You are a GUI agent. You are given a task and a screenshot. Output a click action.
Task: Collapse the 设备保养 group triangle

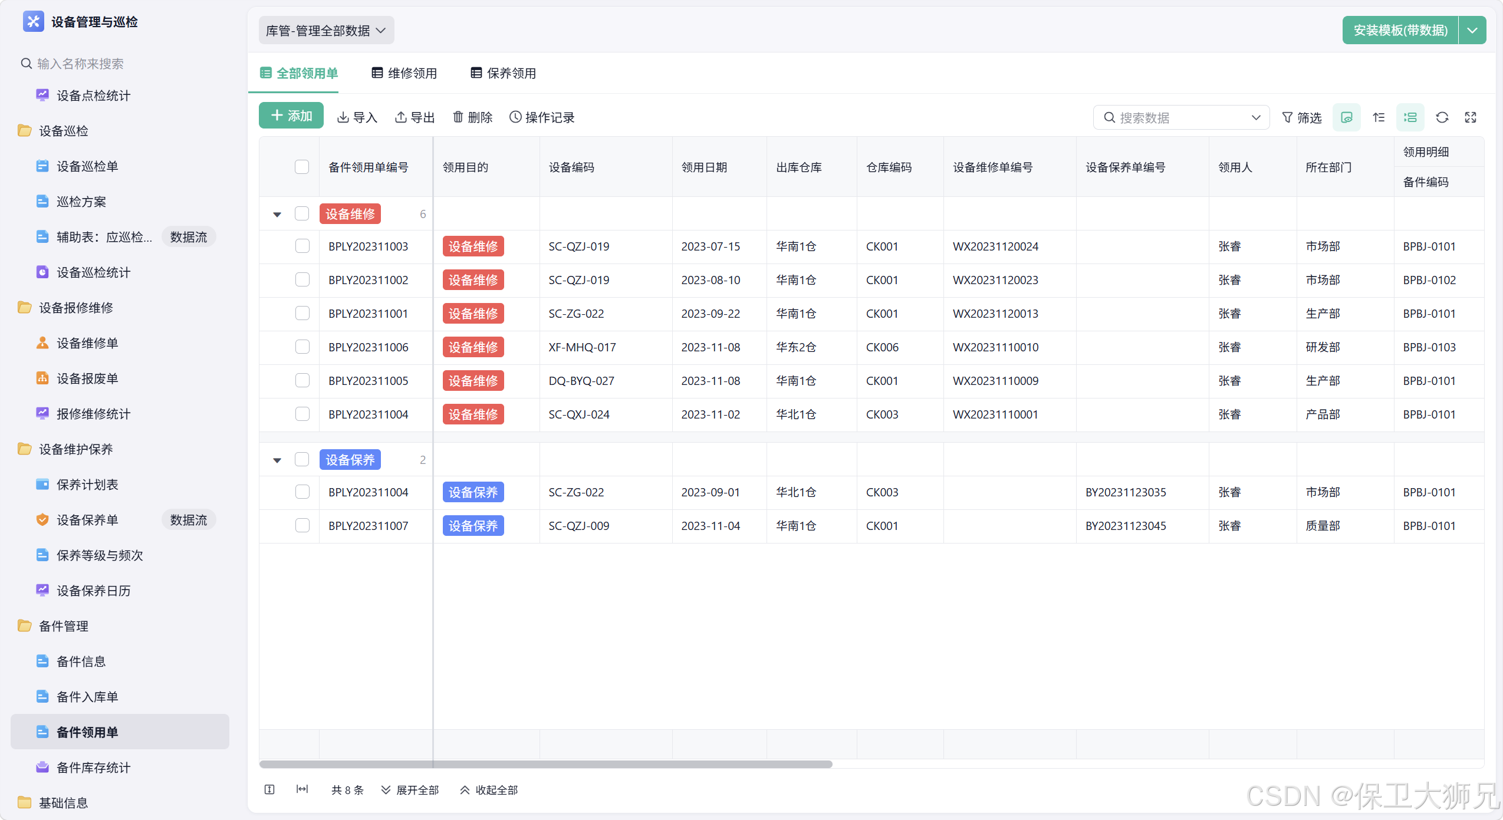277,460
